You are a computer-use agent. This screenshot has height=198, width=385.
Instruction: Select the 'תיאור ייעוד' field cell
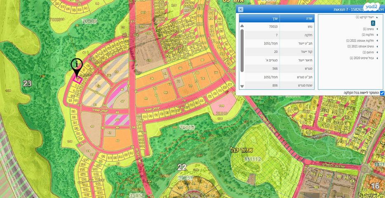[297, 60]
